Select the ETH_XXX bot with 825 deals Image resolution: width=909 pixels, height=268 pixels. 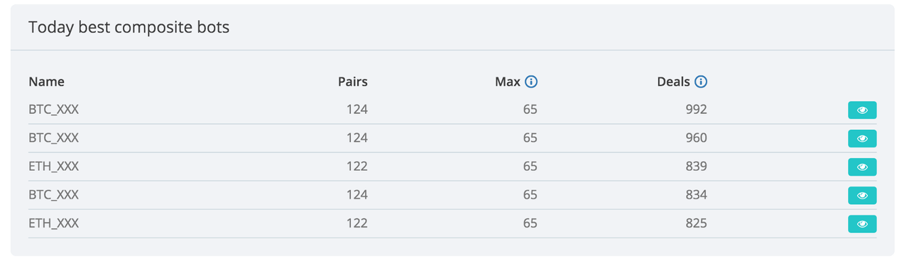coord(53,223)
